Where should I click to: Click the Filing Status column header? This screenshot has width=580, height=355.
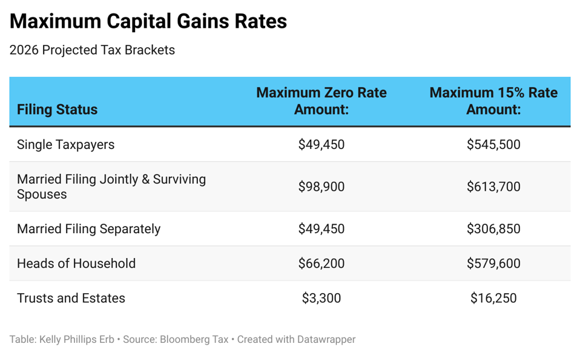pyautogui.click(x=57, y=110)
